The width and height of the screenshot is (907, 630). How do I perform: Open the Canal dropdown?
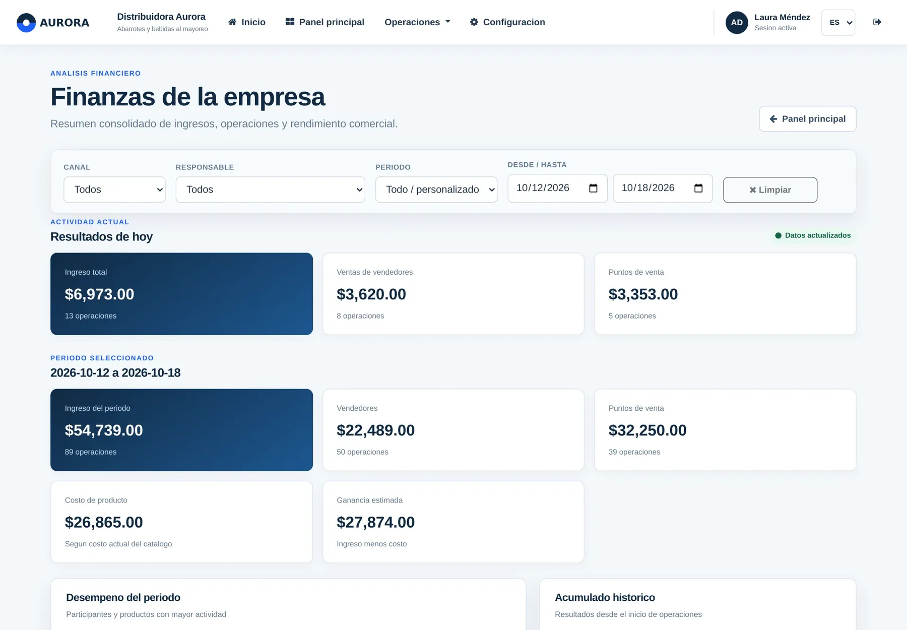pyautogui.click(x=114, y=190)
